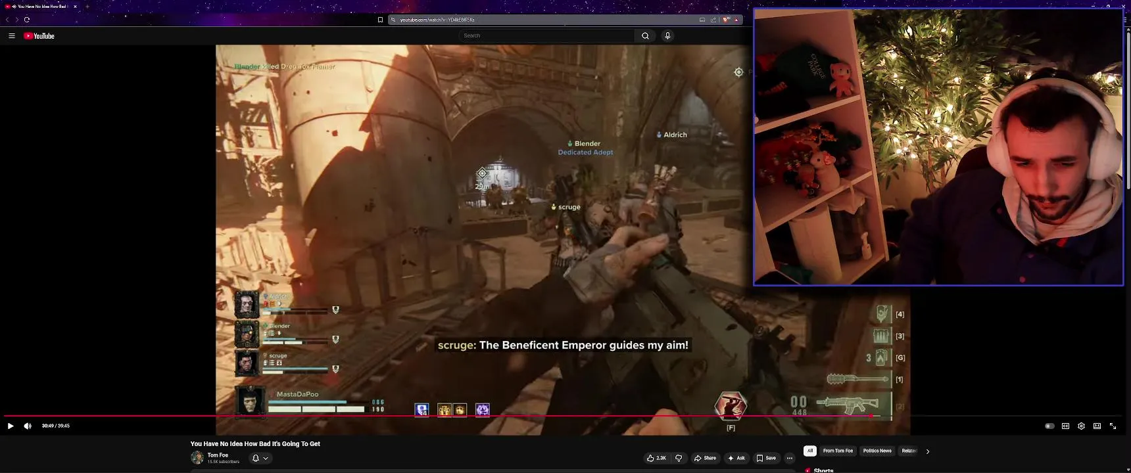The width and height of the screenshot is (1131, 473).
Task: Select the All filter chip
Action: pyautogui.click(x=810, y=451)
